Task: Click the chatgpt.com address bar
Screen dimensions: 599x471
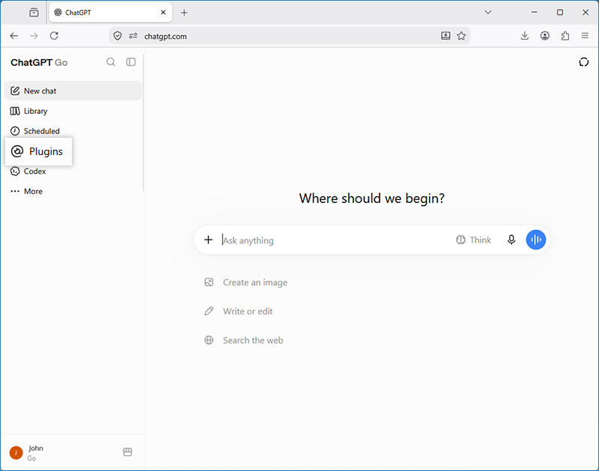Action: point(289,36)
